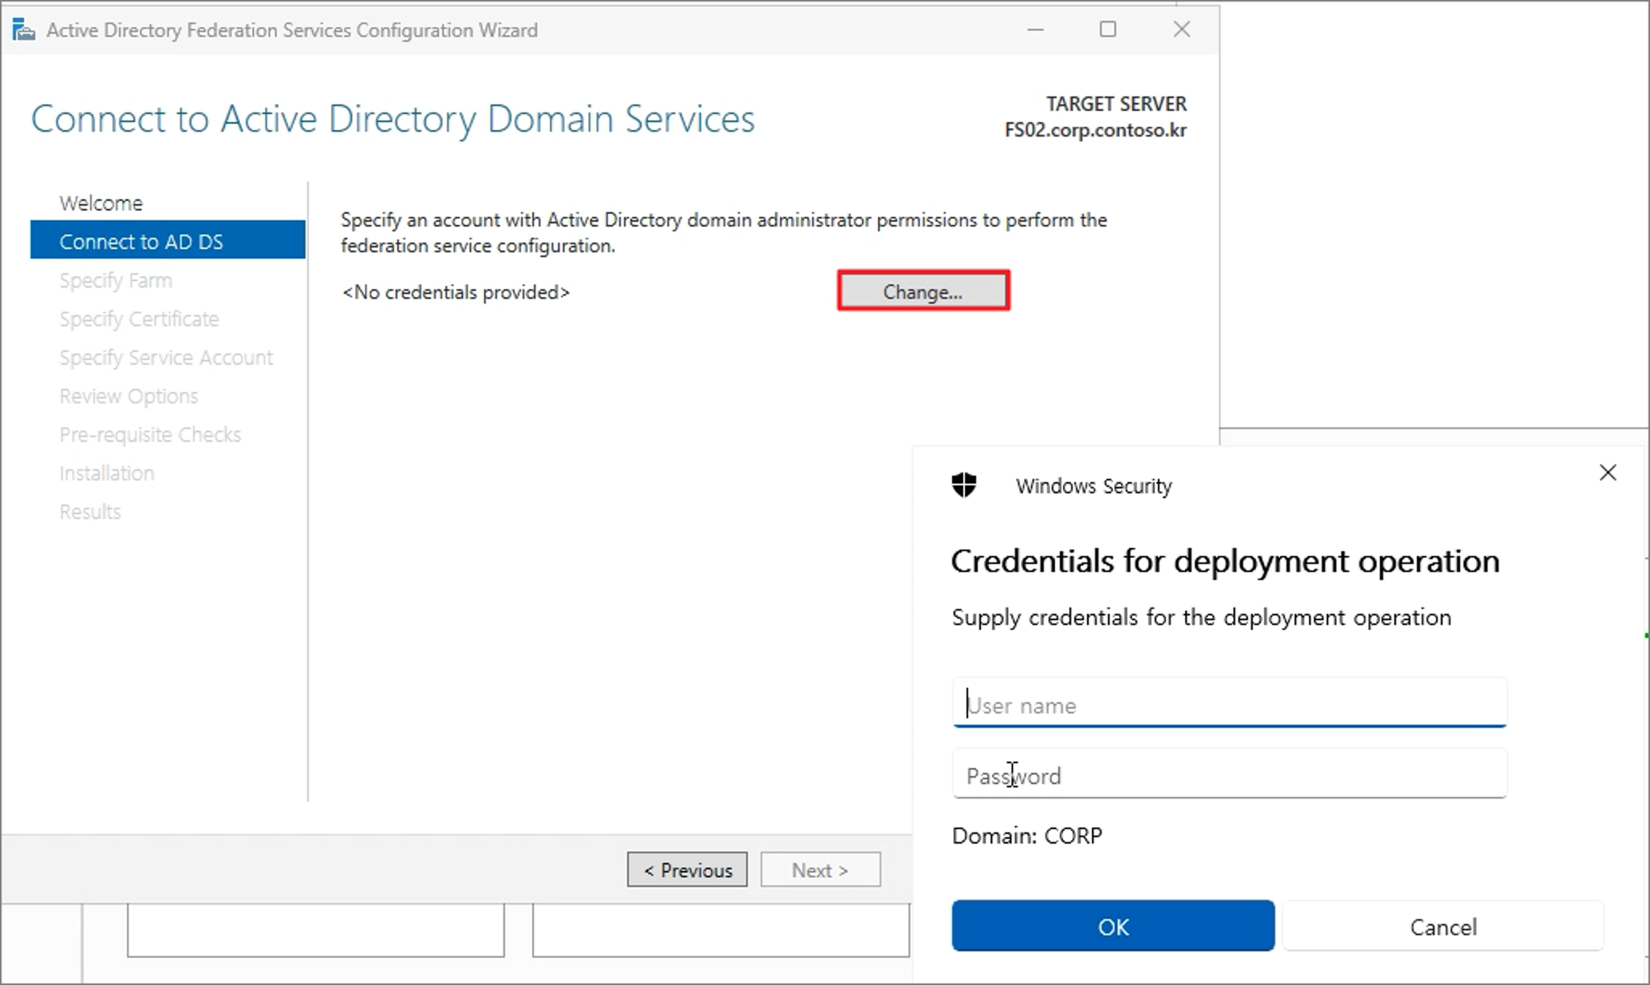Viewport: 1650px width, 985px height.
Task: Click OK in the credentials dialog
Action: coord(1113,926)
